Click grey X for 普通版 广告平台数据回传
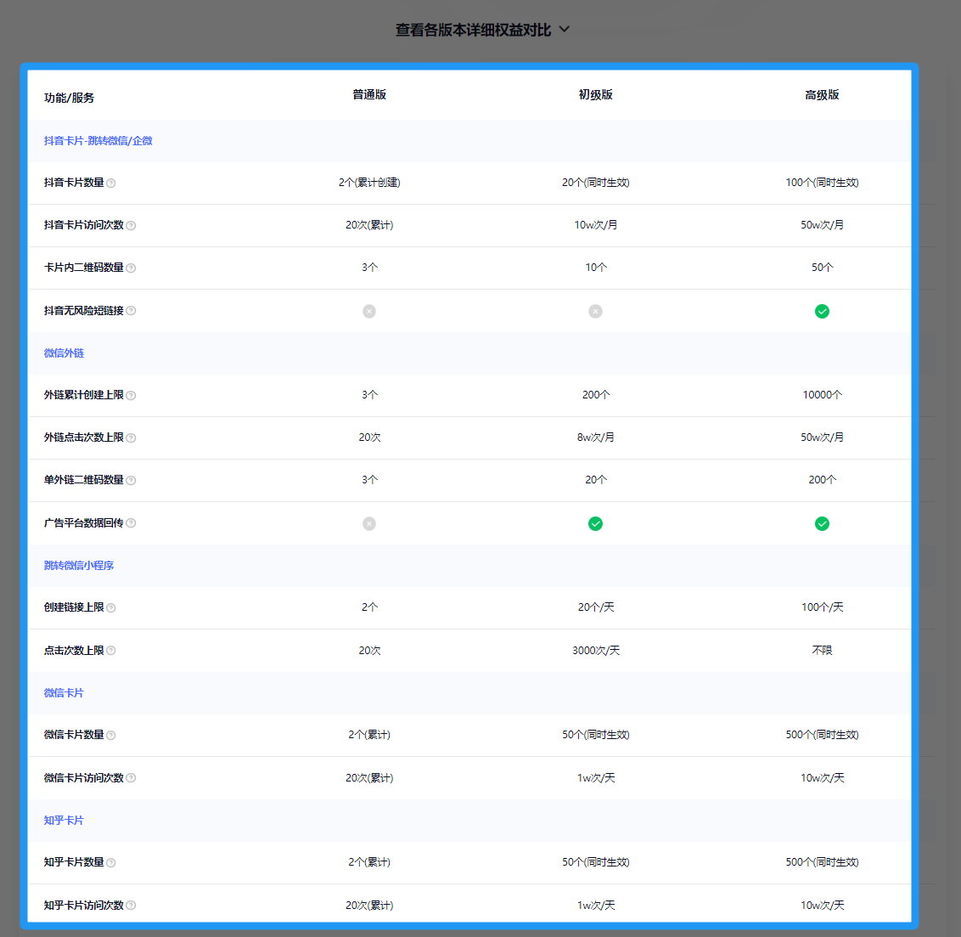 369,523
